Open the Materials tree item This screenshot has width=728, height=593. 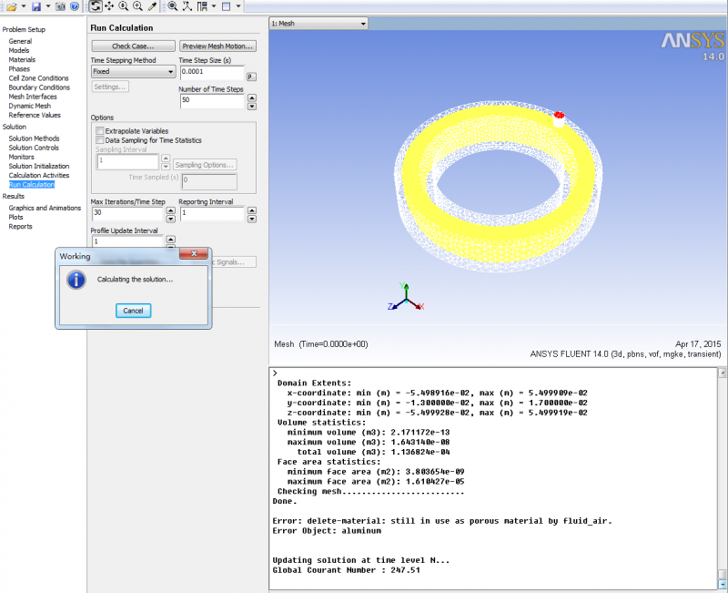click(x=22, y=60)
